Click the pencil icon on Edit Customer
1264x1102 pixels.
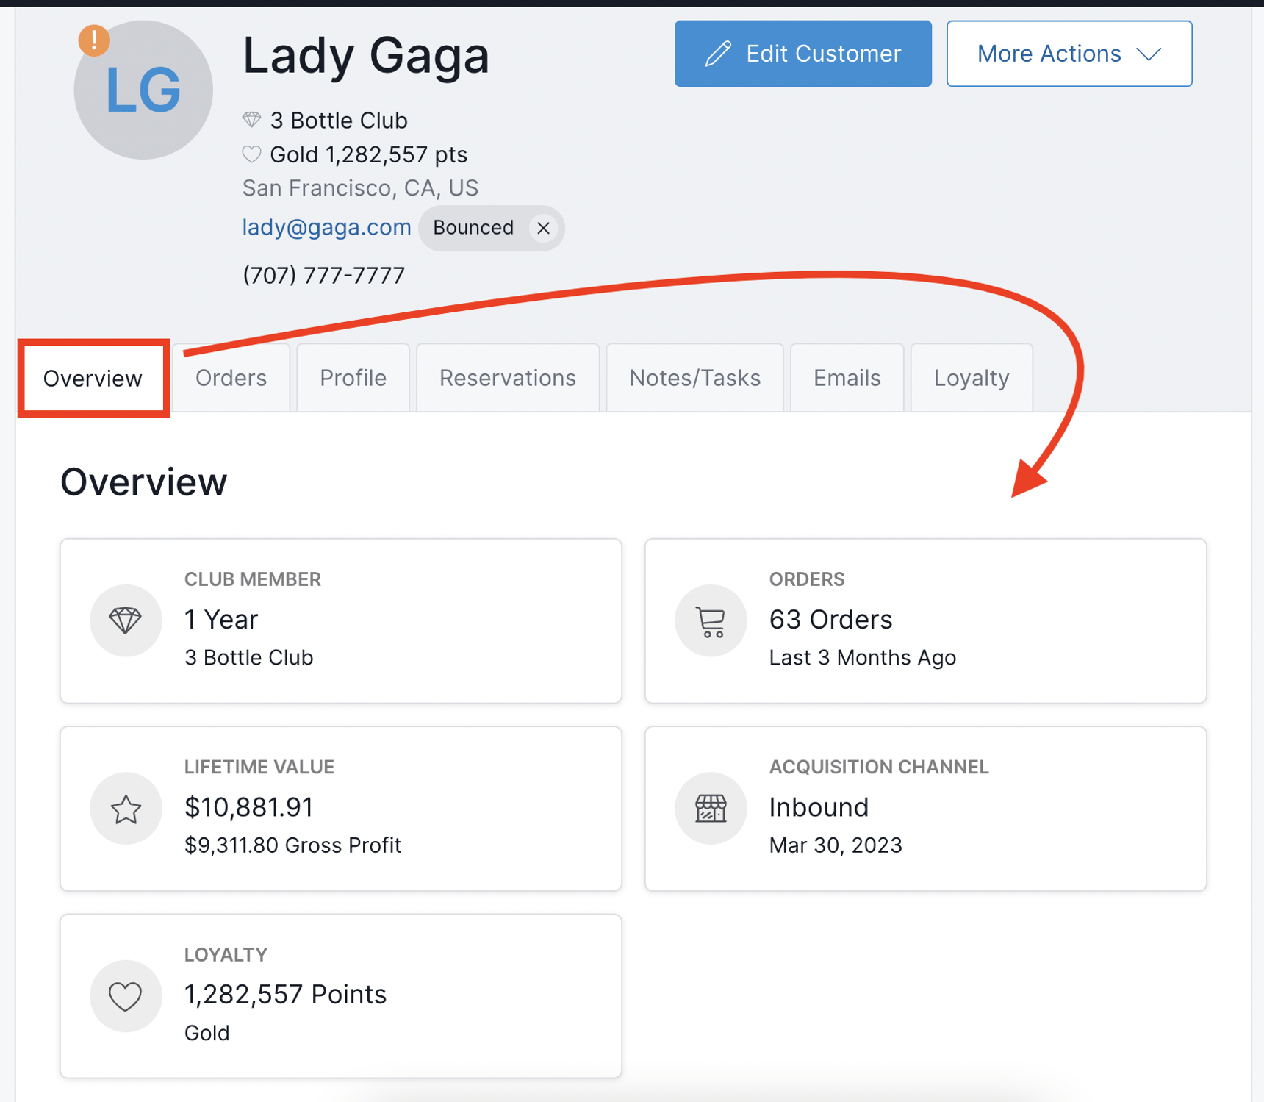[718, 53]
